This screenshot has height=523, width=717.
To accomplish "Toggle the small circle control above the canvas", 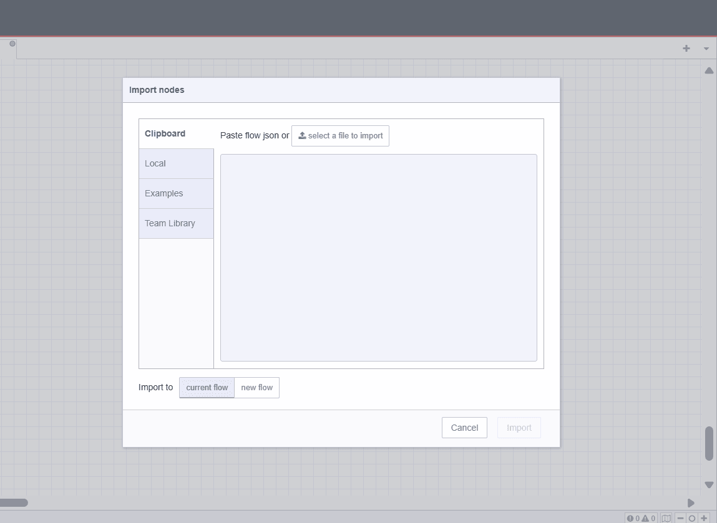I will (x=11, y=42).
